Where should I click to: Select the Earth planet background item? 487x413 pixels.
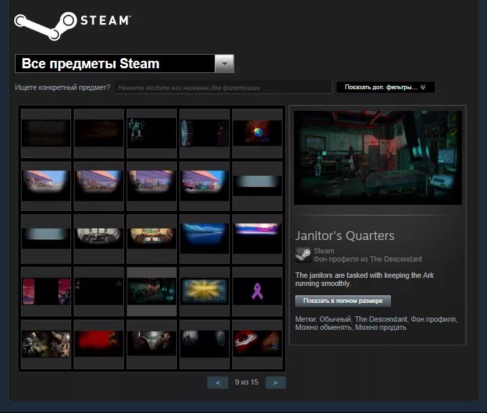(257, 133)
